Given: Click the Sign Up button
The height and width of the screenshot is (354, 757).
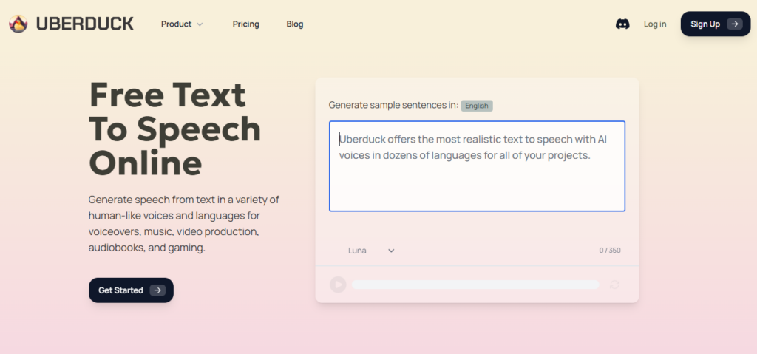Looking at the screenshot, I should 716,24.
